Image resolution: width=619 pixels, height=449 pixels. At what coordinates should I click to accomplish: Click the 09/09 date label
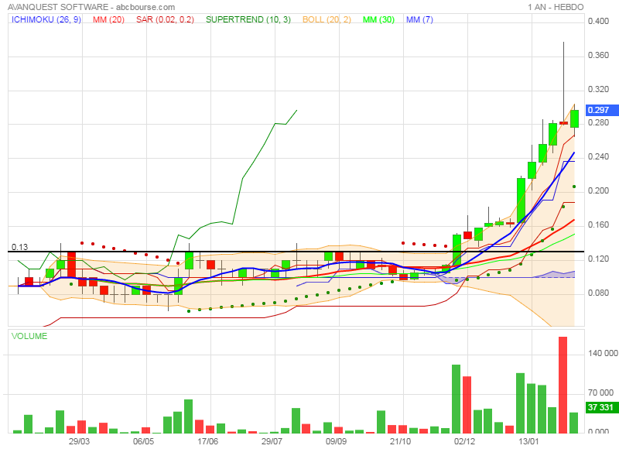coord(336,441)
